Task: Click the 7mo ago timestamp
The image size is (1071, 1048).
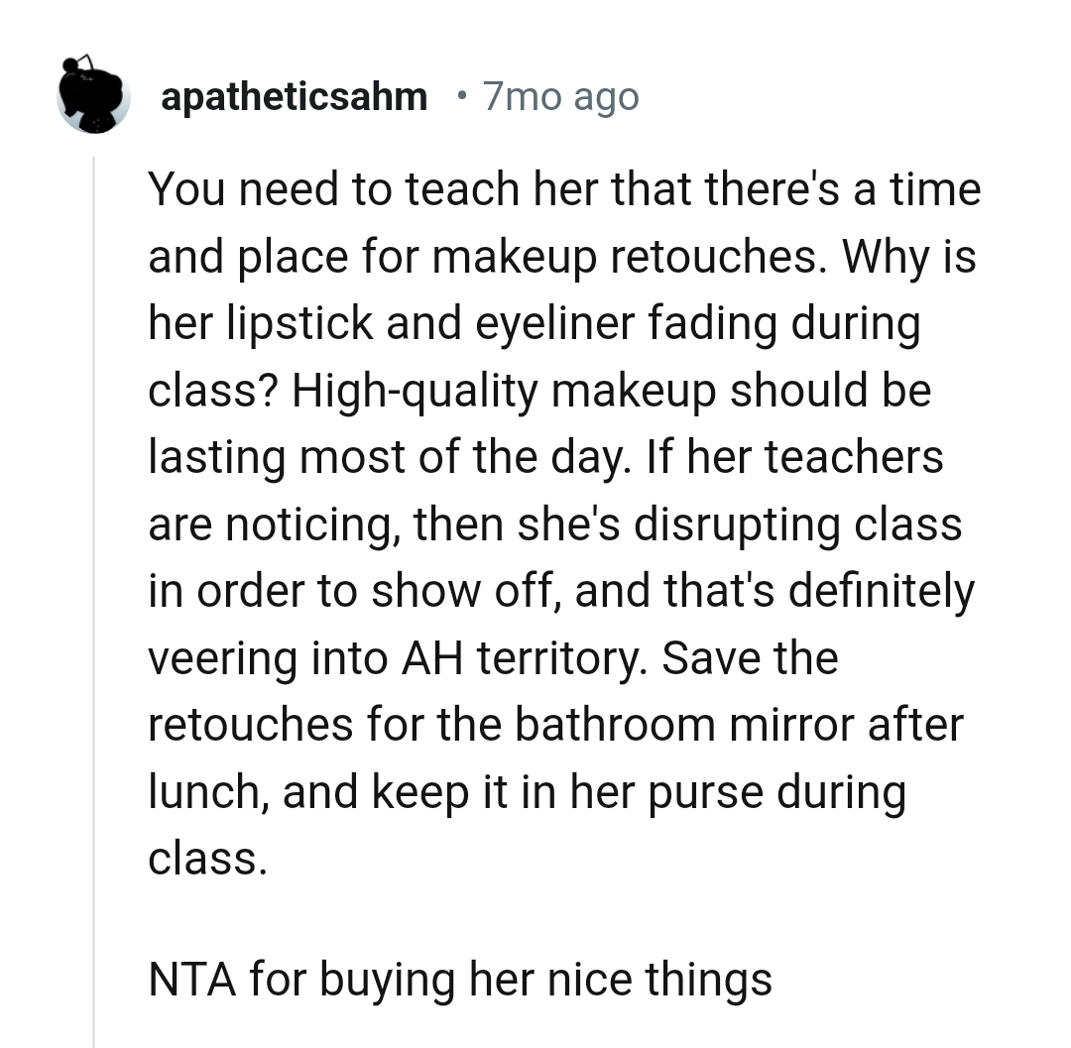Action: (560, 97)
